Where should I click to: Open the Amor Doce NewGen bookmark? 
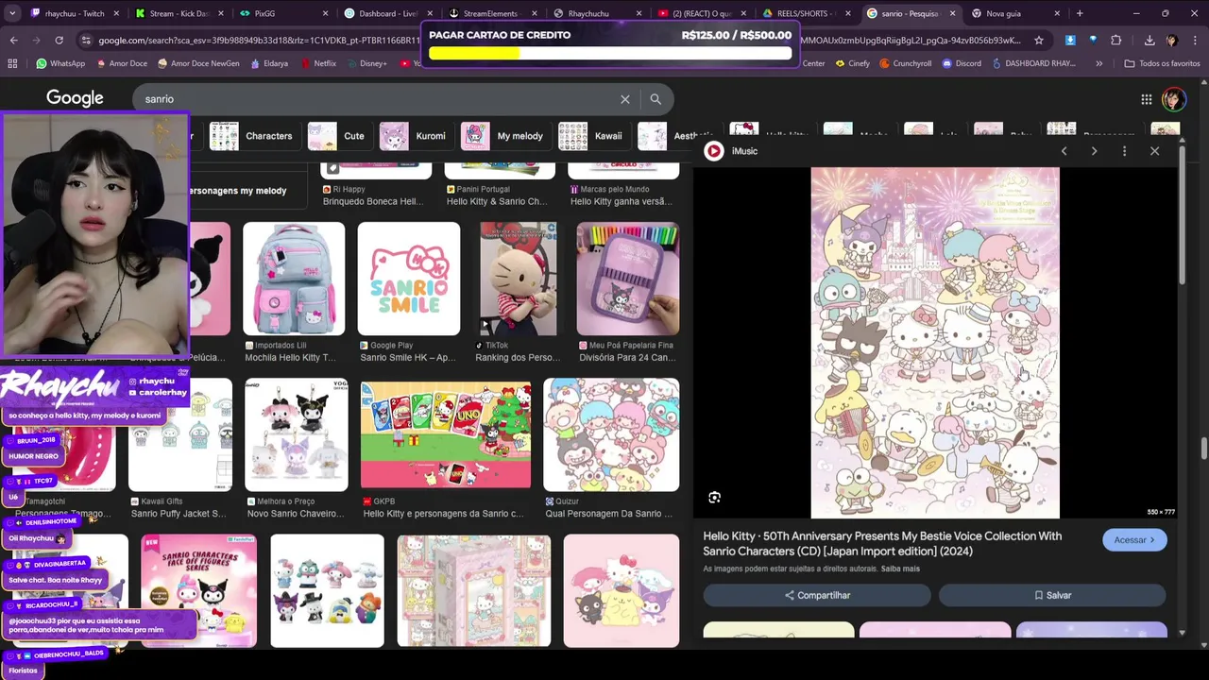[x=198, y=63]
